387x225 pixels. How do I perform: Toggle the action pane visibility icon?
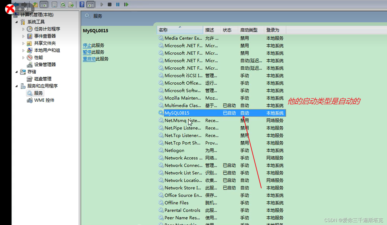(x=90, y=4)
